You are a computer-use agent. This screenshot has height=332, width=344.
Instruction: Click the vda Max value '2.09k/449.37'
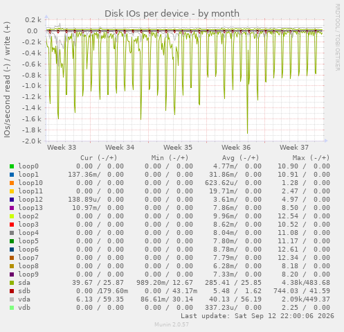[x=306, y=299]
